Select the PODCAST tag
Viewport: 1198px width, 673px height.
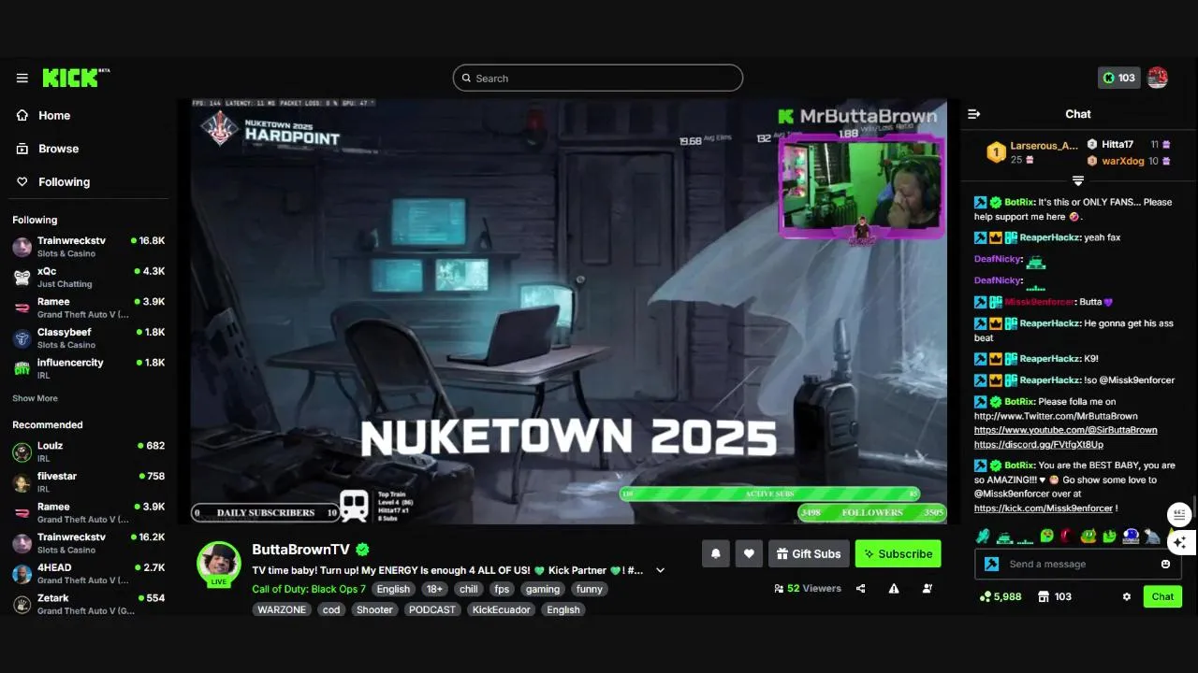point(432,609)
